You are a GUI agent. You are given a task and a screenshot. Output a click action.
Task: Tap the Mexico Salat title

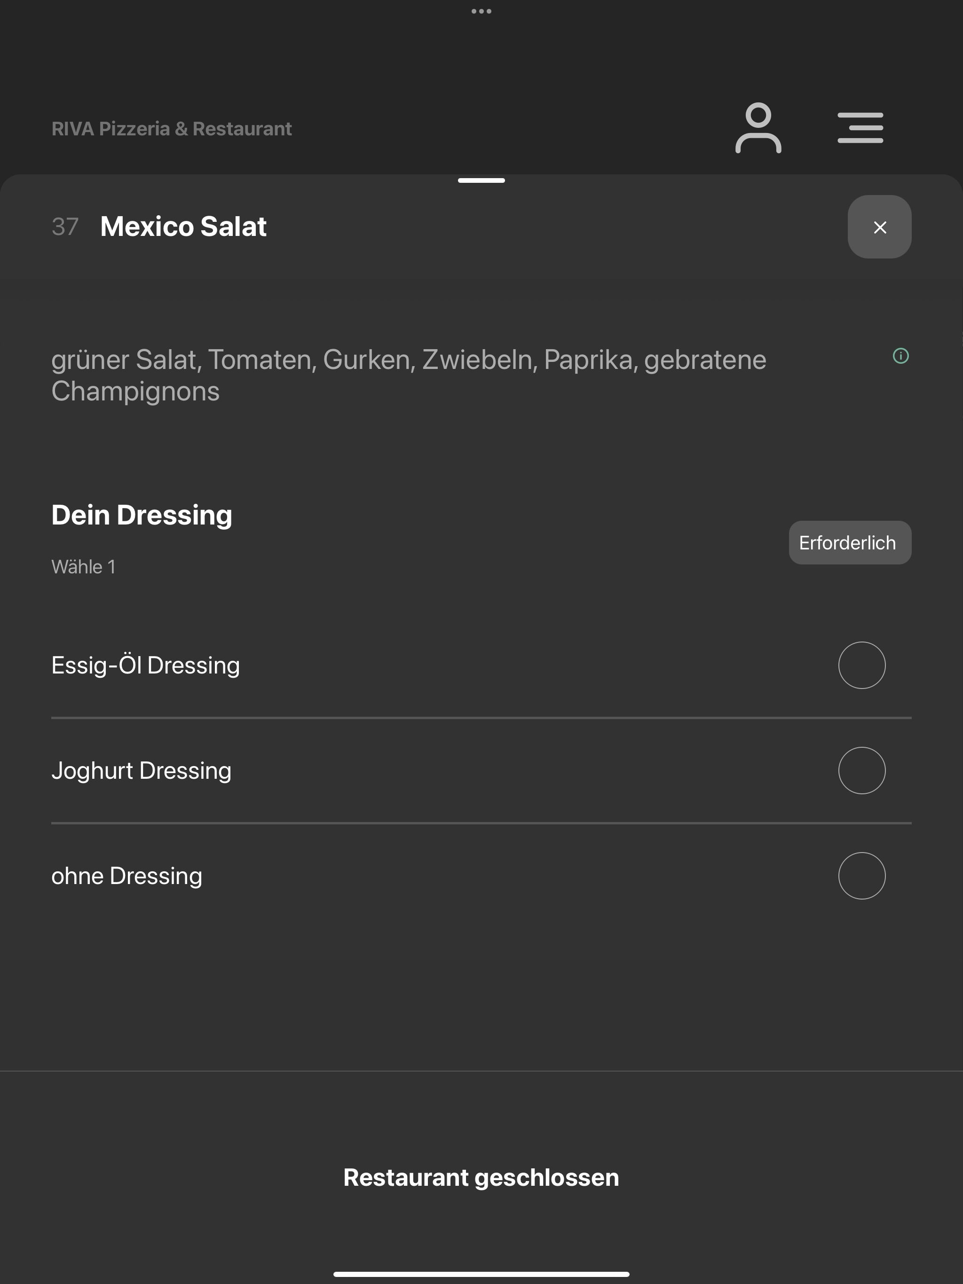[183, 227]
